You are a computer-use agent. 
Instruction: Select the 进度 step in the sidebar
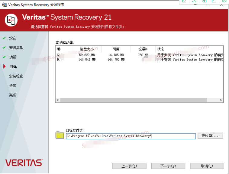[x=13, y=85]
